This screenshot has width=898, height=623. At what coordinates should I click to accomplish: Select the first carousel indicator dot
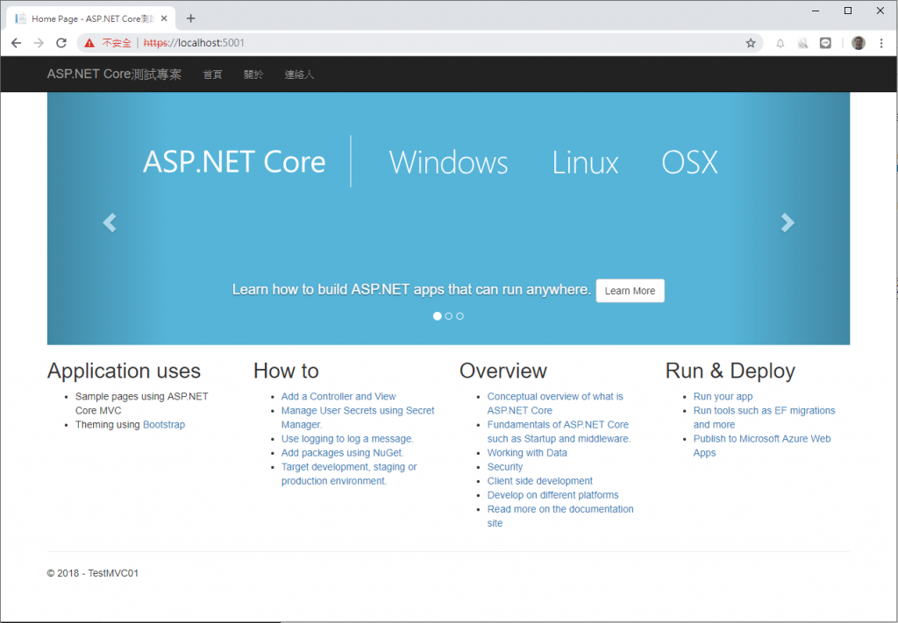[x=438, y=315]
